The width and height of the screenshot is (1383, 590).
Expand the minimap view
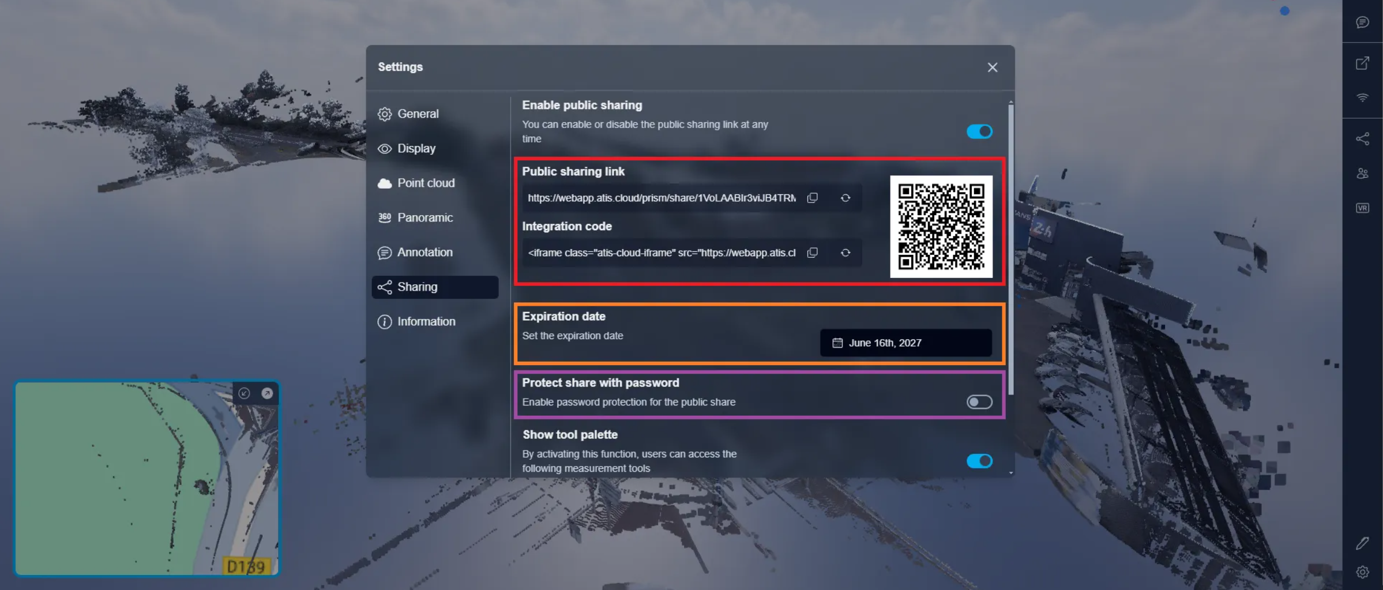(x=267, y=393)
